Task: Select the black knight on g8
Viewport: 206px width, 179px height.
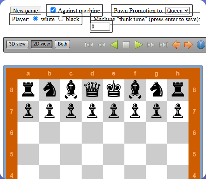Action: pos(156,90)
